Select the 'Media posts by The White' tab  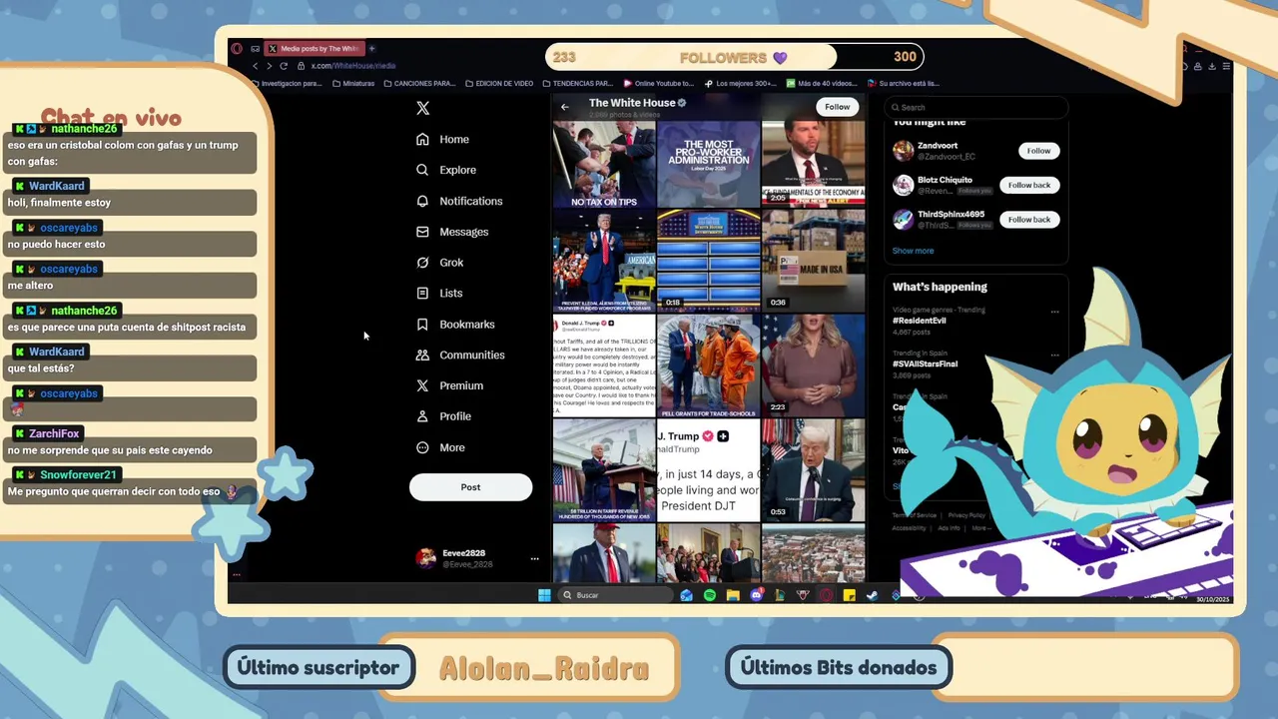[314, 48]
